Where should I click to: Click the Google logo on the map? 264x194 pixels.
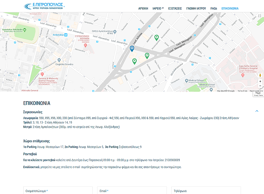pos(6,90)
